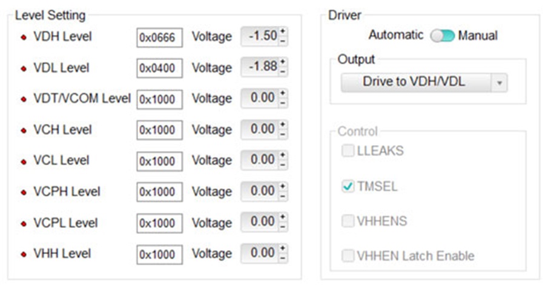545x286 pixels.
Task: Click the VDL Level hex field 0x0400
Action: click(x=159, y=68)
